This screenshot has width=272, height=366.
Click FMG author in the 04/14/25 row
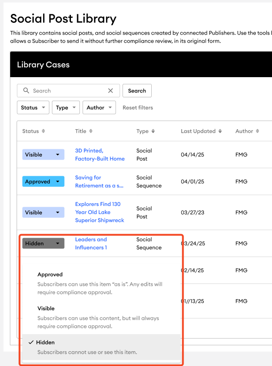tap(241, 155)
